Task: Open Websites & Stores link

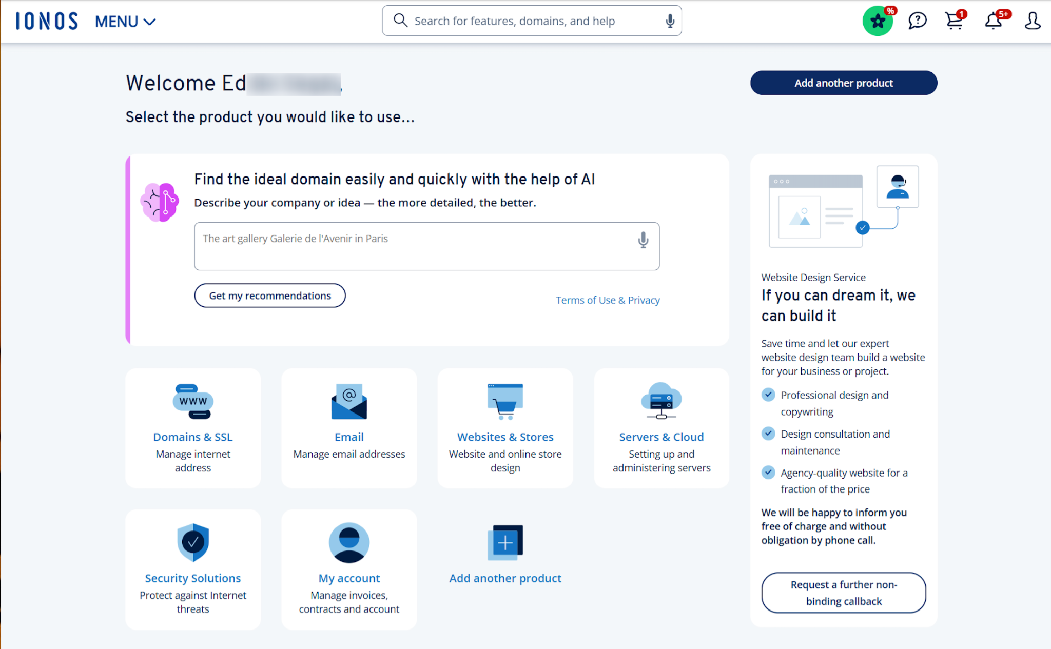Action: 505,437
